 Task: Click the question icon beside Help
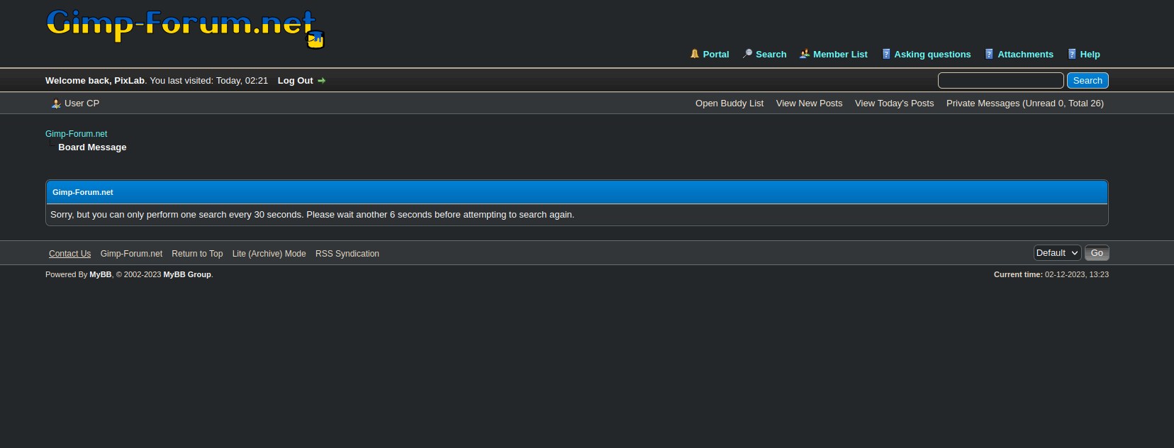1072,54
